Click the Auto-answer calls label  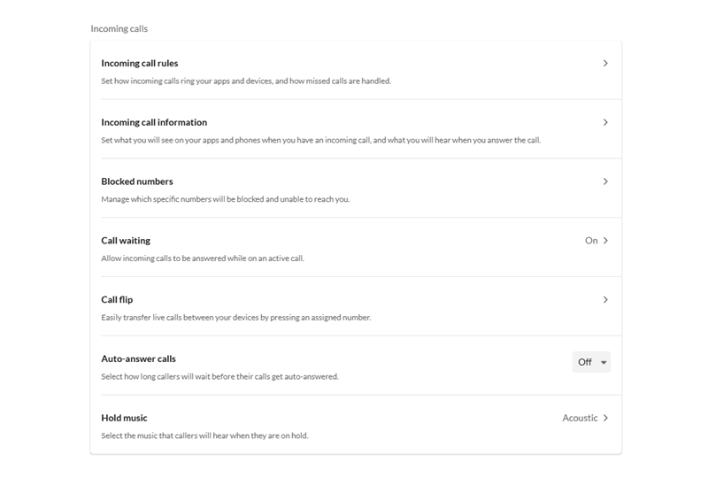click(x=139, y=358)
